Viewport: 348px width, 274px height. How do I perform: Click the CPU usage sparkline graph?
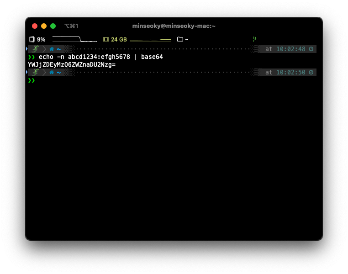pyautogui.click(x=74, y=39)
